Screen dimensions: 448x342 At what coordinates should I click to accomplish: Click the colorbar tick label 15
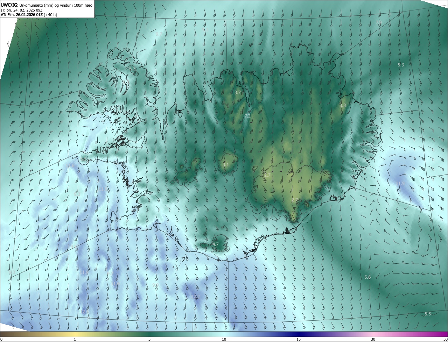tap(299, 339)
